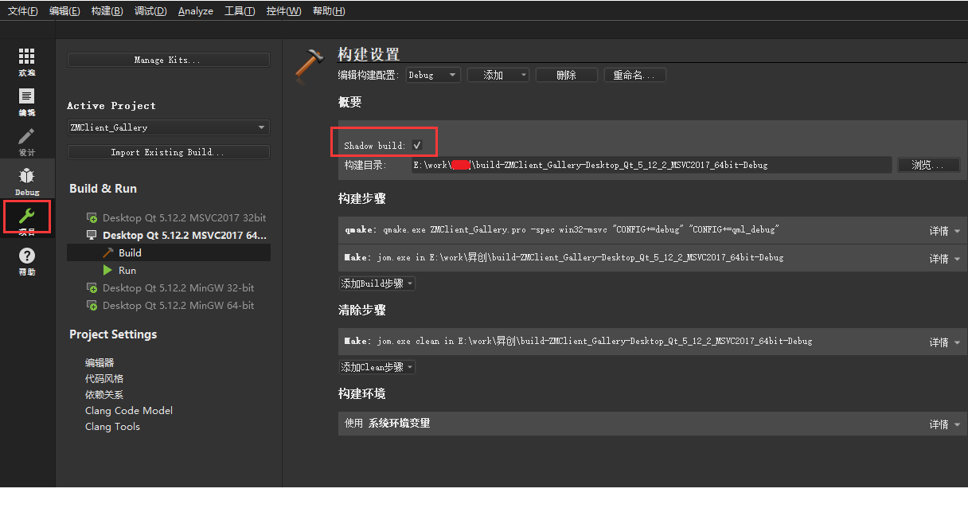
Task: Select Clang Code Model under Project Settings
Action: (129, 410)
